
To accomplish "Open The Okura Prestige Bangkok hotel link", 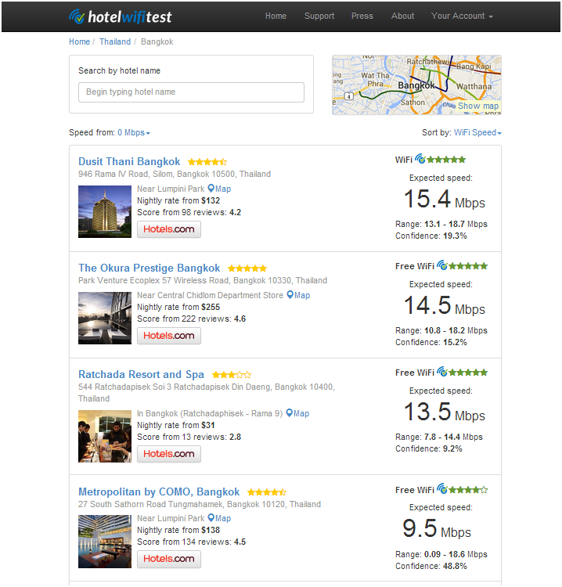I will (150, 268).
